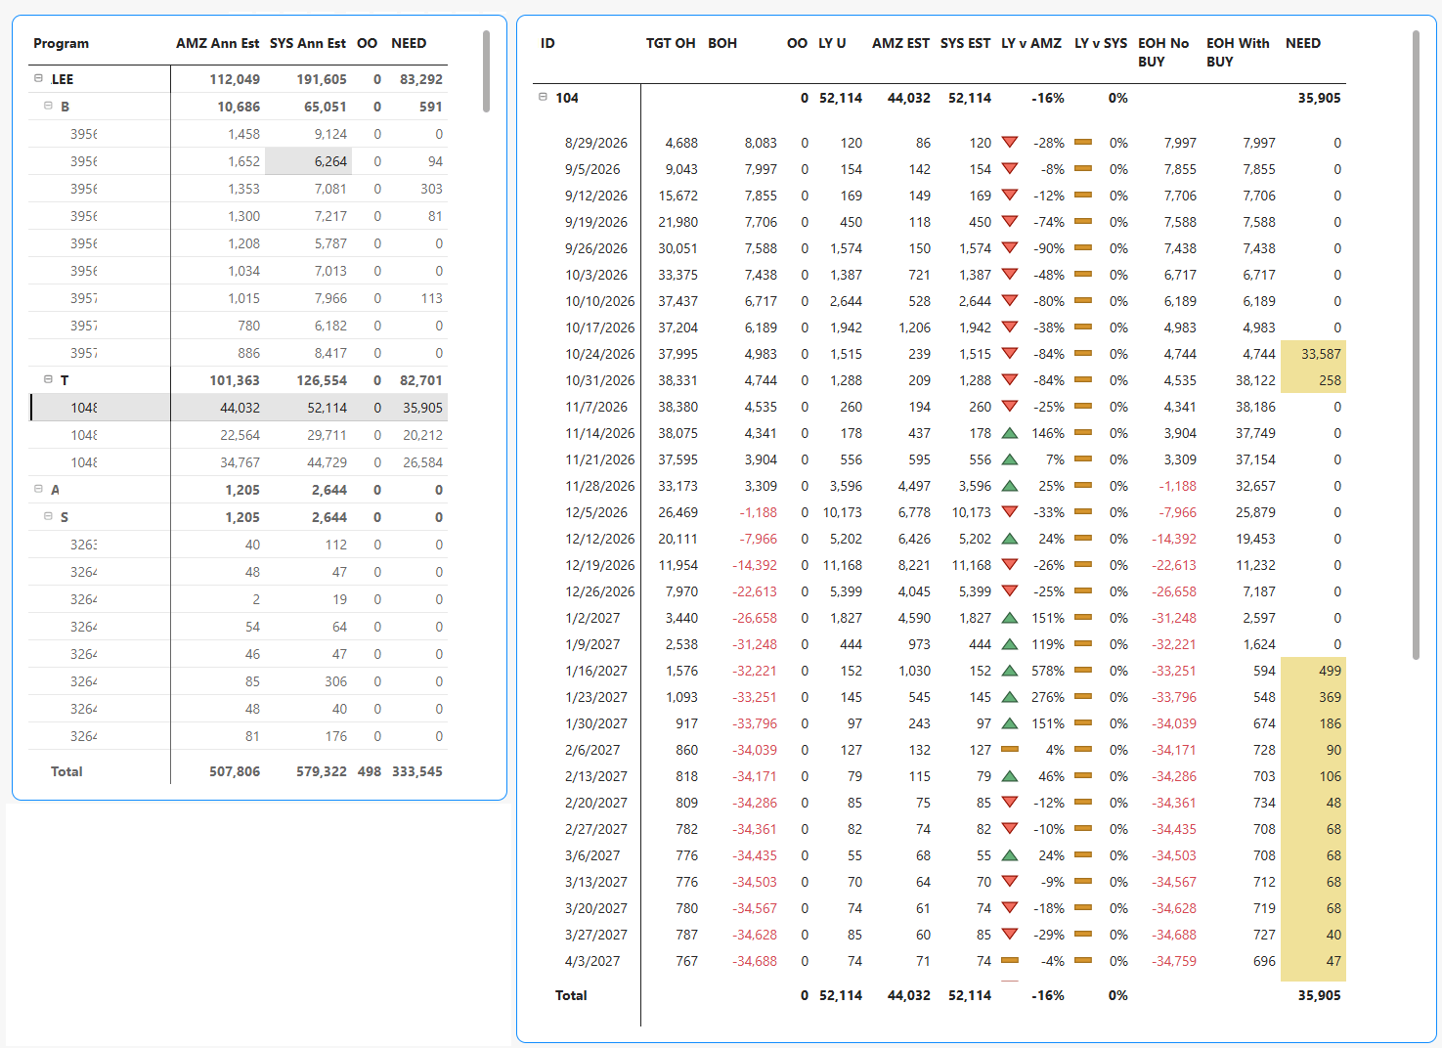Collapse the T subgroup under LEE
Screen dimensions: 1442x1048
coord(48,379)
